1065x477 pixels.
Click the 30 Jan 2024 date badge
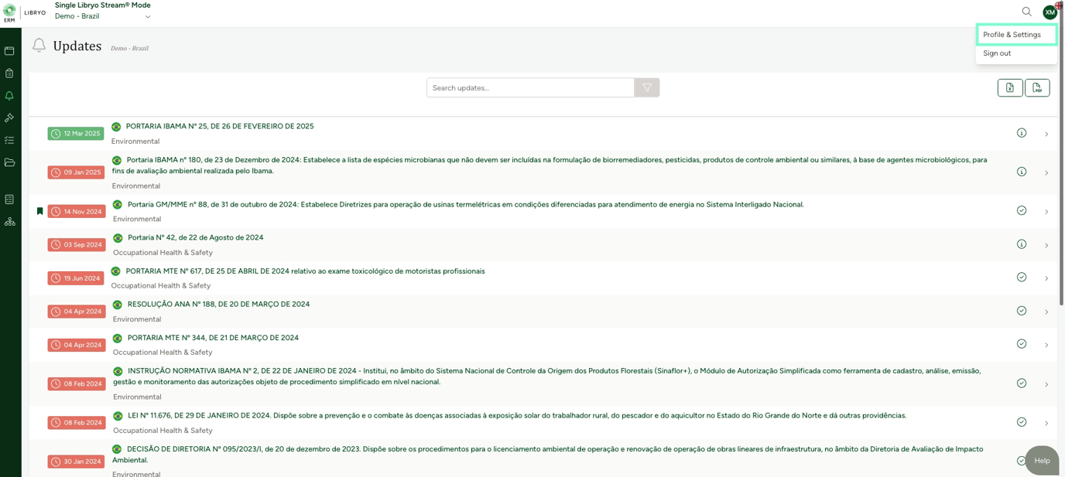pyautogui.click(x=76, y=462)
